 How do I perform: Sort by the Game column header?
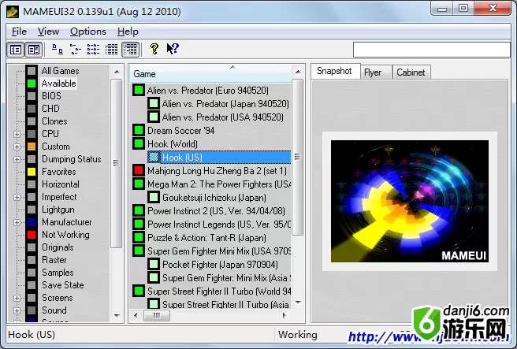click(210, 74)
